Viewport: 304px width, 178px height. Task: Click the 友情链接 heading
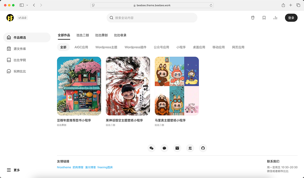63,161
